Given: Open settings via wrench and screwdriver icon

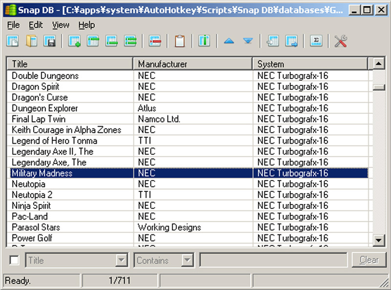Looking at the screenshot, I should [341, 41].
